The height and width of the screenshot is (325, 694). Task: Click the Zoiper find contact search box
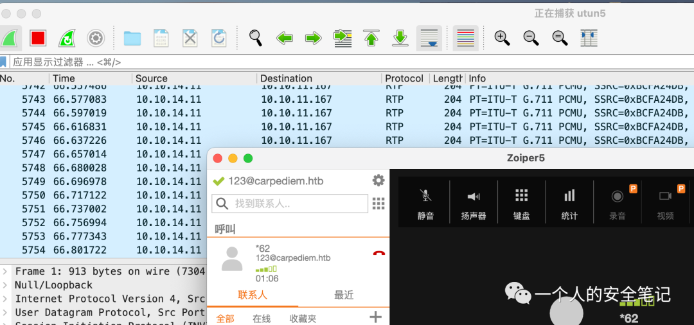pyautogui.click(x=290, y=204)
